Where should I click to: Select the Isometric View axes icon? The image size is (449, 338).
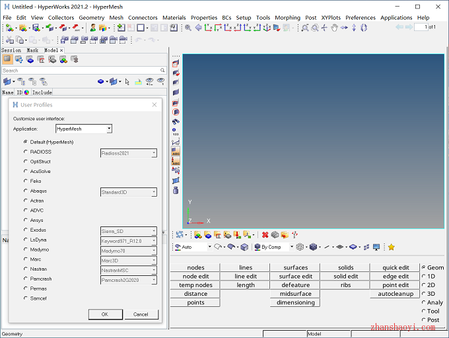267,28
